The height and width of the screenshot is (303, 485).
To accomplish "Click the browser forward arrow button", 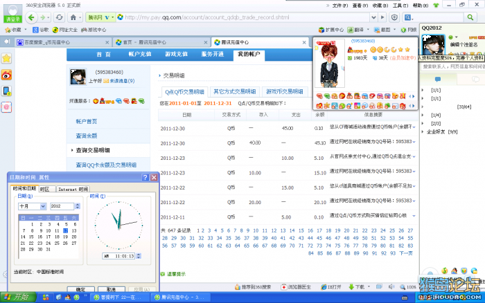I will [x=43, y=17].
